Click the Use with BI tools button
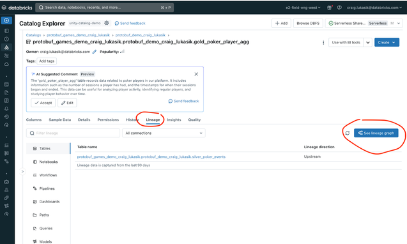 point(346,42)
